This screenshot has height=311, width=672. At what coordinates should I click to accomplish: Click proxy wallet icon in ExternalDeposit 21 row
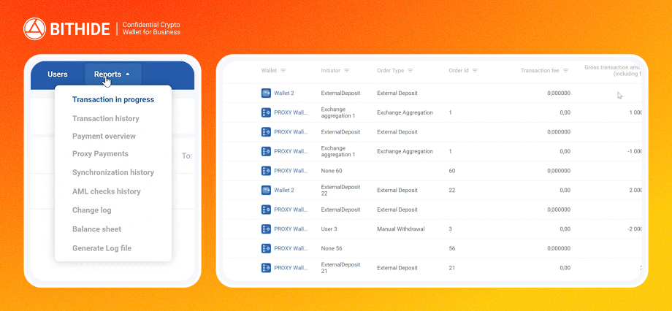[x=266, y=268]
